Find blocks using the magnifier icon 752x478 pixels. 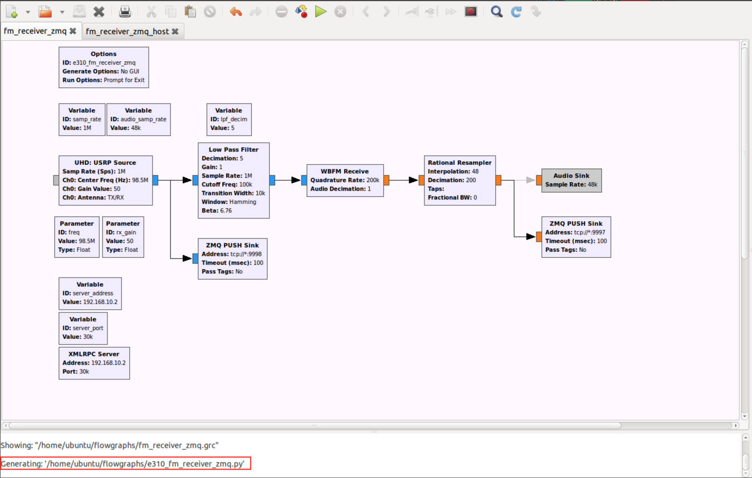tap(496, 11)
